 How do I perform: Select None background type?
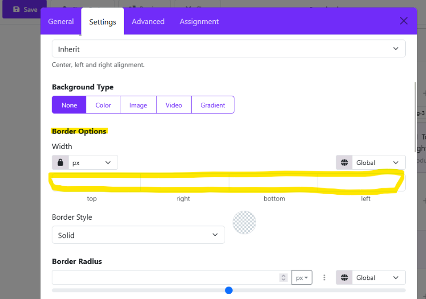pyautogui.click(x=69, y=105)
